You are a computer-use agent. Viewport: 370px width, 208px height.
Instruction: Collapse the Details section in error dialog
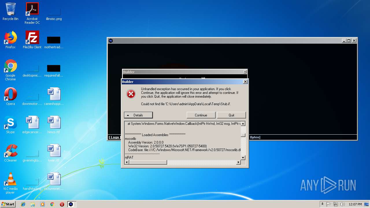coord(138,115)
